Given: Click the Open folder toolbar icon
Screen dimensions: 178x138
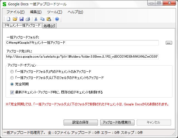Looking at the screenshot, I should click(15, 19).
